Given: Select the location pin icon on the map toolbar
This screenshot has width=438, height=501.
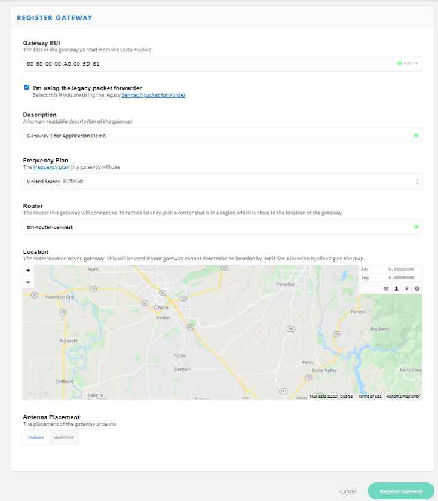Looking at the screenshot, I should tap(406, 288).
